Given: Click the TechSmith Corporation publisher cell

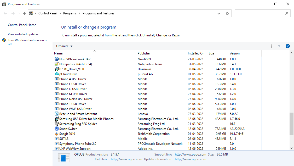Looking at the screenshot, I should (154, 134).
